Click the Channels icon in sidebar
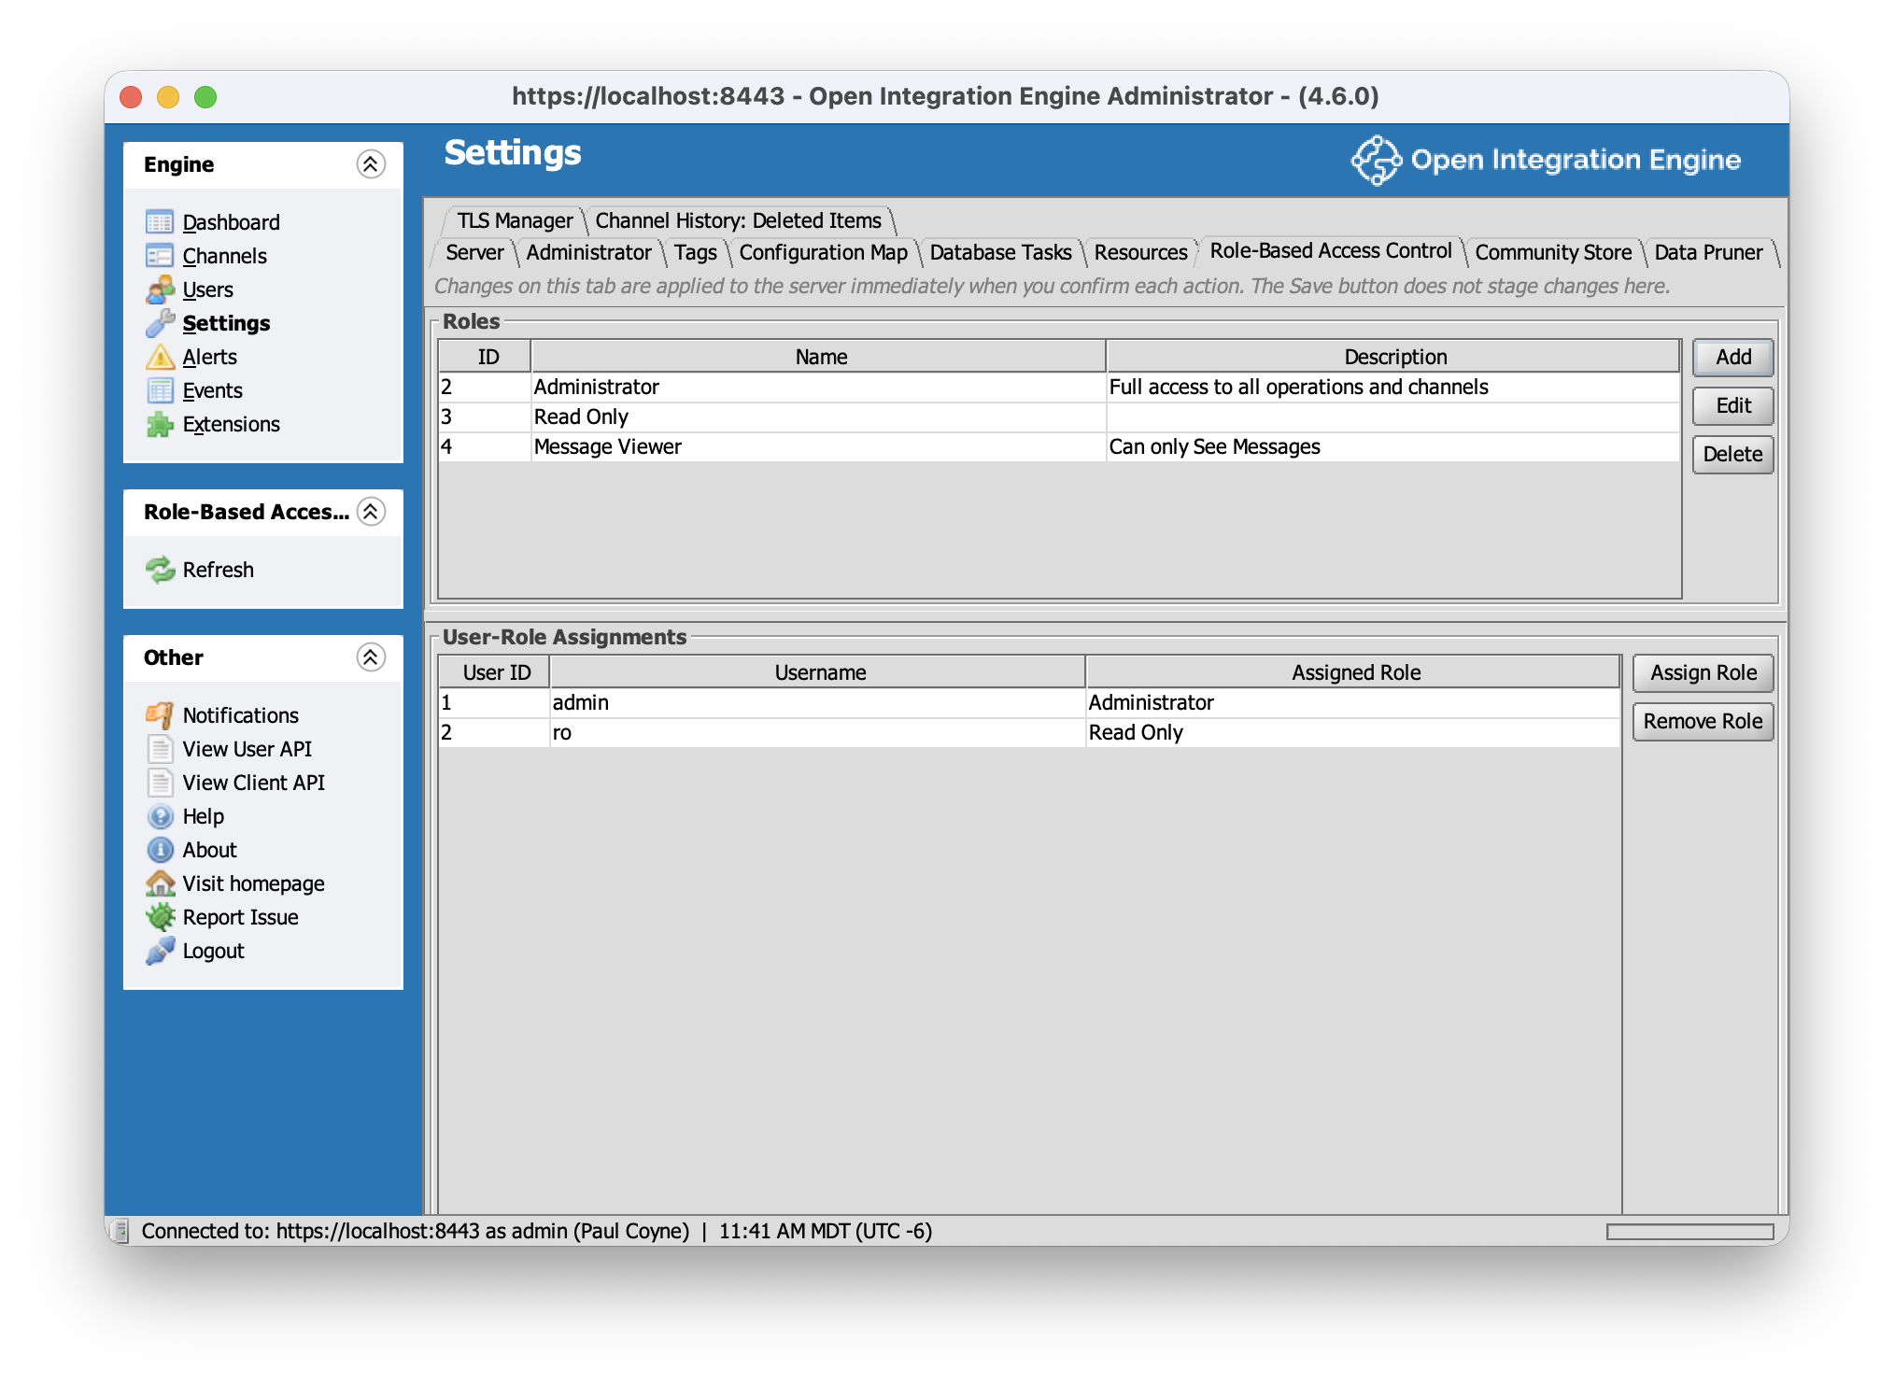The image size is (1894, 1384). click(x=160, y=256)
